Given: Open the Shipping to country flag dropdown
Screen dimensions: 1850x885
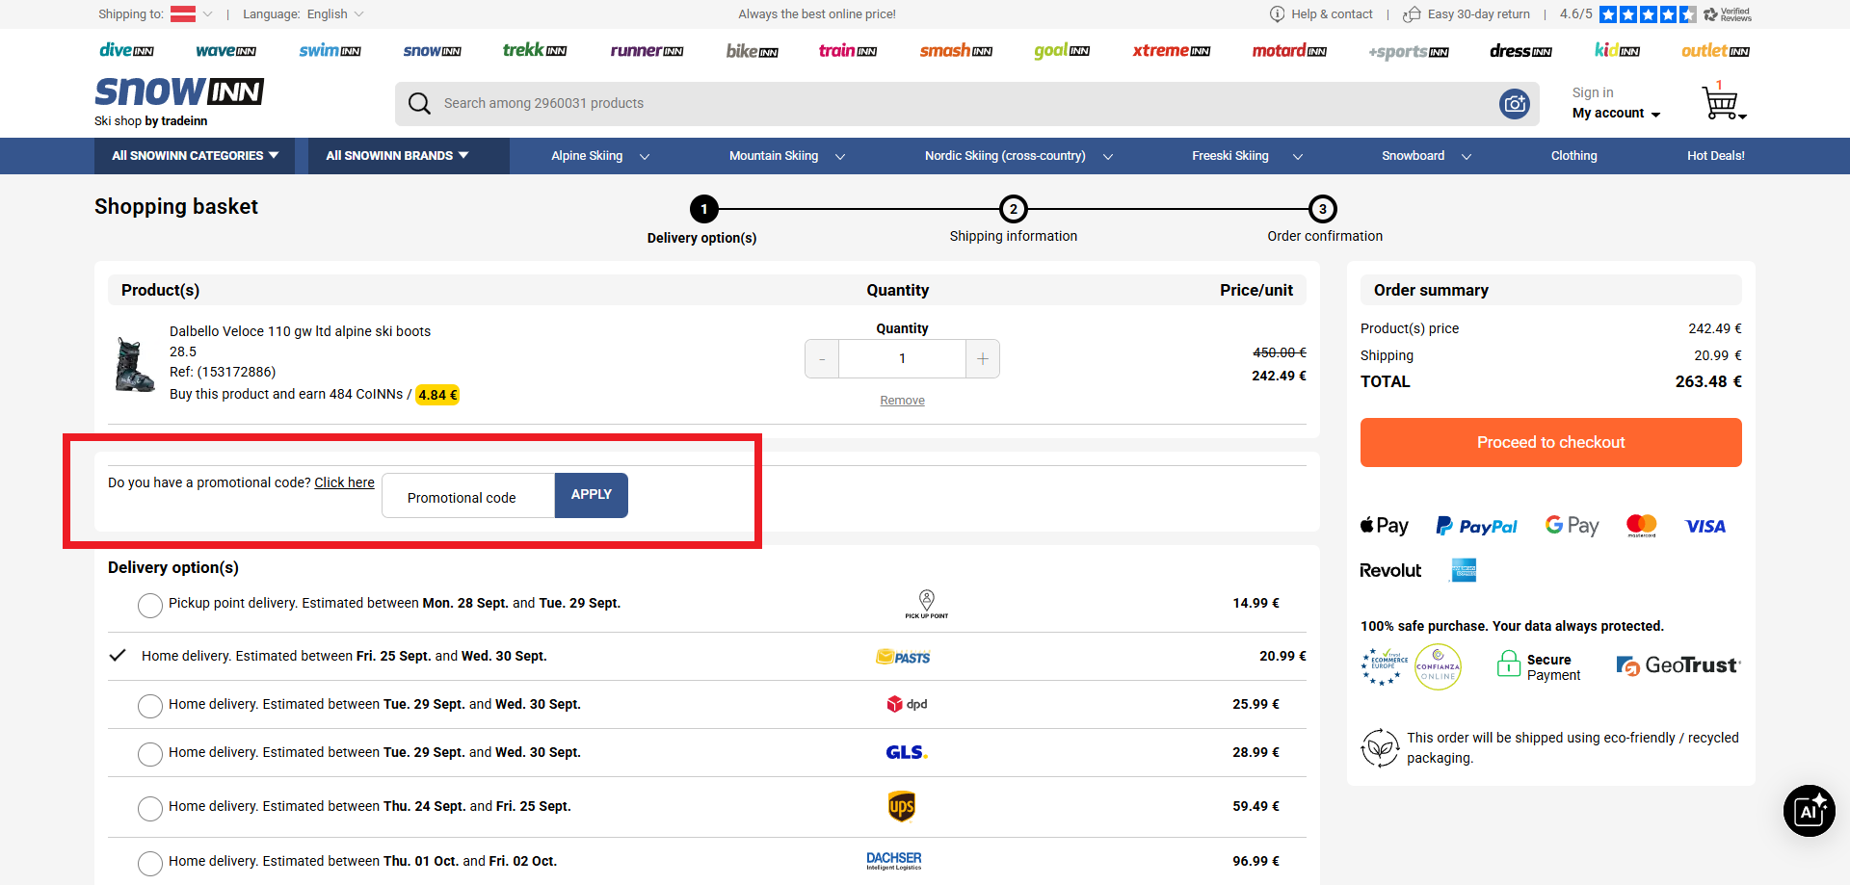Looking at the screenshot, I should click(x=191, y=13).
